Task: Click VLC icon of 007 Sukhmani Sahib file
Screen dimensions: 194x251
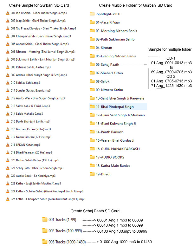Action: [8, 60]
